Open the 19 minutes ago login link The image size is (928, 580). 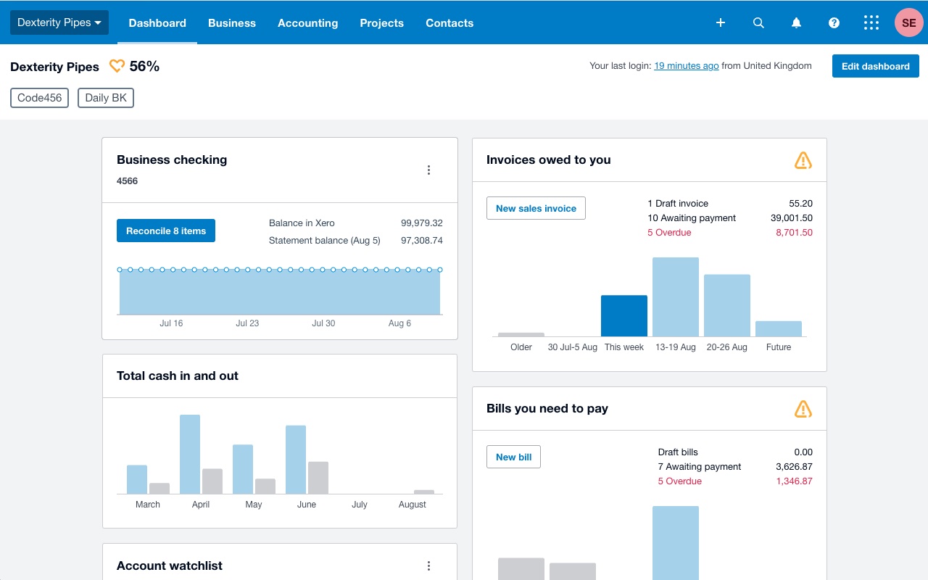point(686,66)
